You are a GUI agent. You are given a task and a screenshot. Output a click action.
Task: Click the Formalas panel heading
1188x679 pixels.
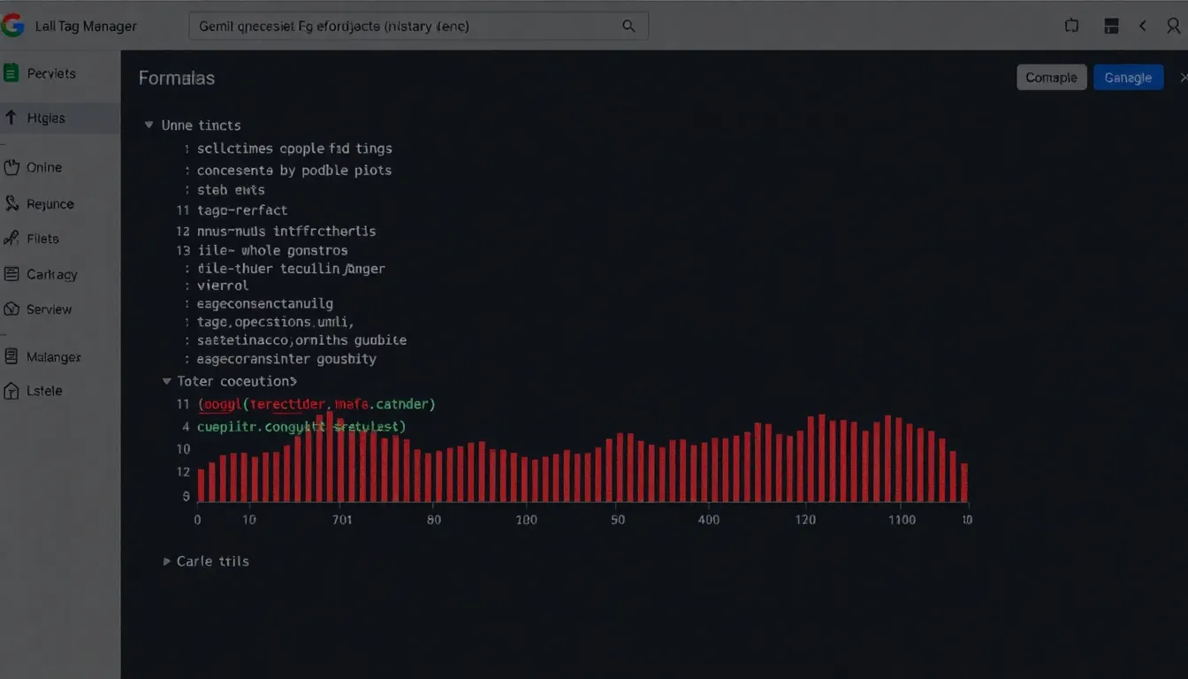pyautogui.click(x=177, y=78)
